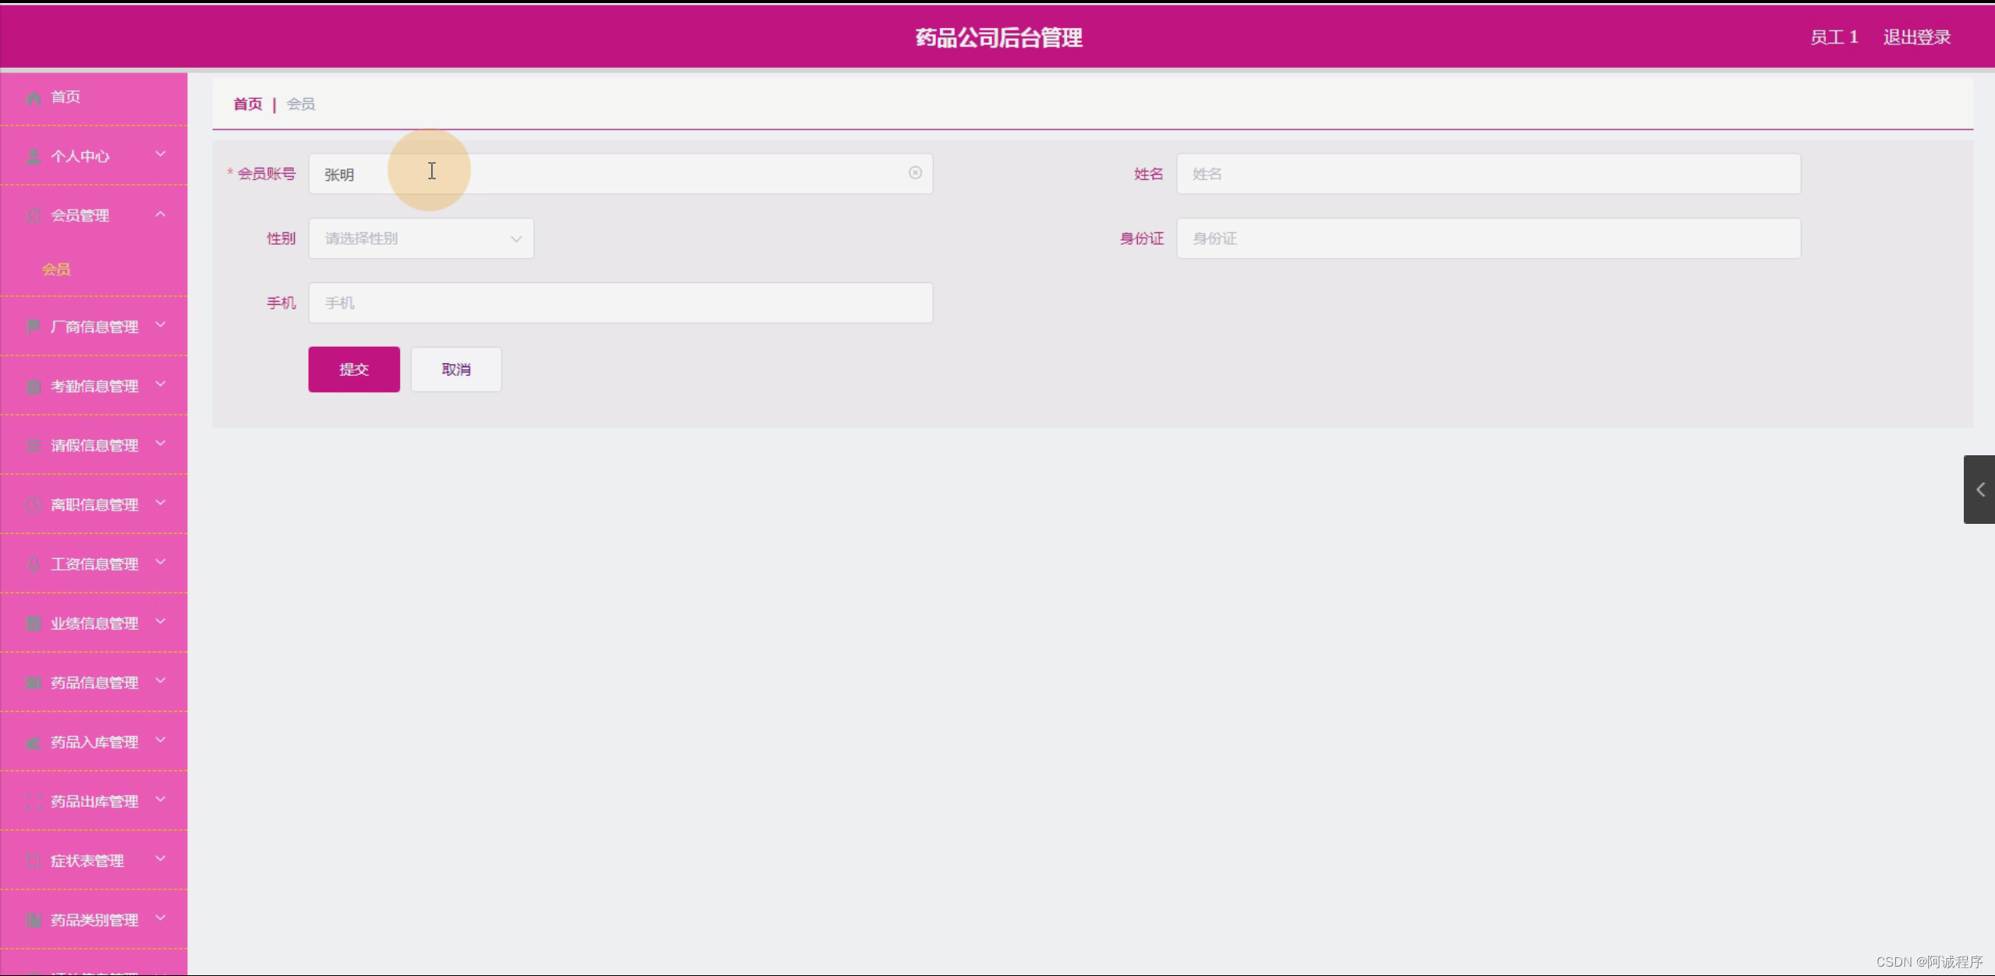Expand the 离职信息管理 section
The image size is (1995, 976).
coord(94,504)
